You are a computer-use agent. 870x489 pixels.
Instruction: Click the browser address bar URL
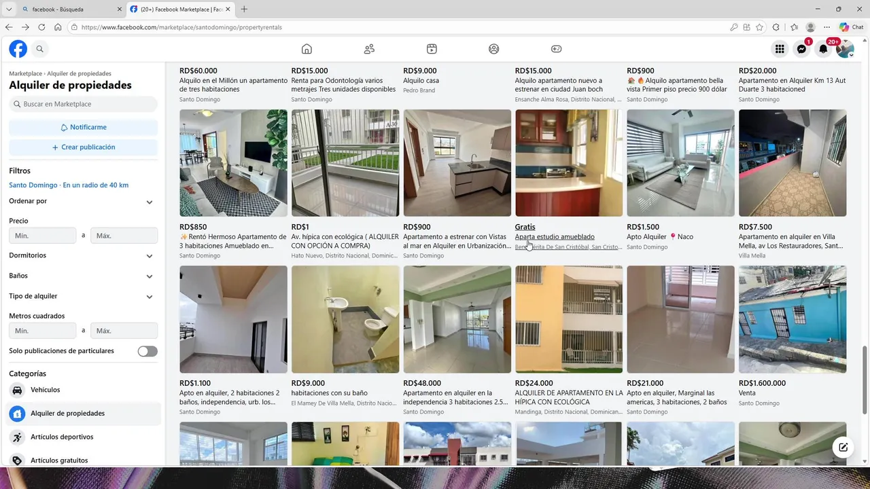click(x=181, y=27)
